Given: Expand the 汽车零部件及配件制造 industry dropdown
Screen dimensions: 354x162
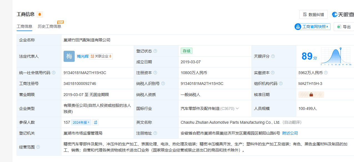Looking at the screenshot, I should click(237, 108).
